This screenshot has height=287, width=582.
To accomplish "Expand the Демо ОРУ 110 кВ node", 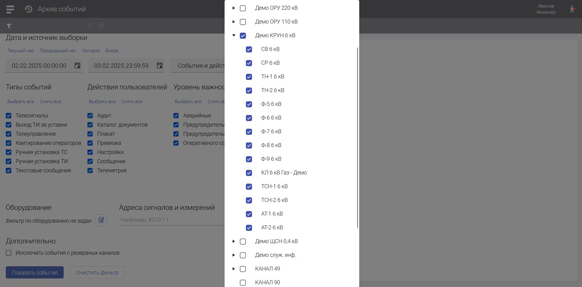I will coord(234,22).
